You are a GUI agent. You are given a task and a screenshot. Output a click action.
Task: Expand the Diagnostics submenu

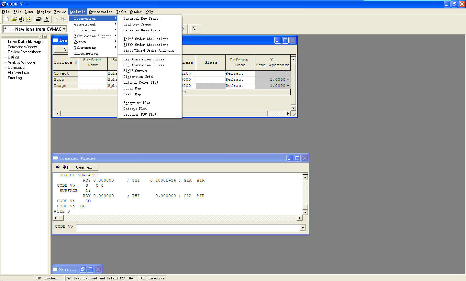pos(93,18)
